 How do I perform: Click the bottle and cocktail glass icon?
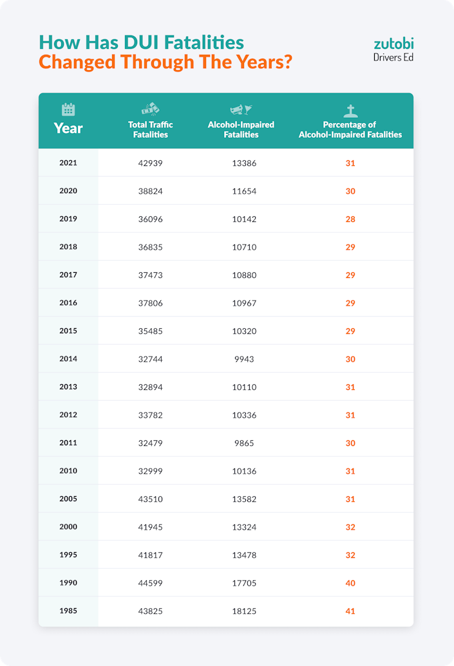[x=241, y=110]
